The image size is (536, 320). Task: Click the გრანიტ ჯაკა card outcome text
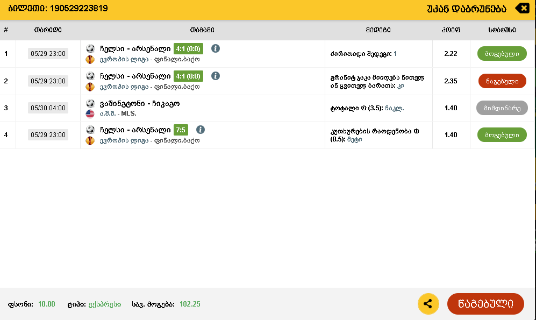[377, 82]
